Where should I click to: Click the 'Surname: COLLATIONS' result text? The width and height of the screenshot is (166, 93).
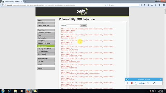pos(69,68)
